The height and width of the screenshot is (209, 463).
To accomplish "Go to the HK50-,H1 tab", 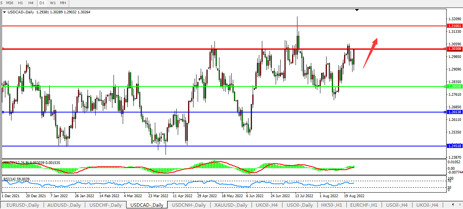I will (x=332, y=205).
